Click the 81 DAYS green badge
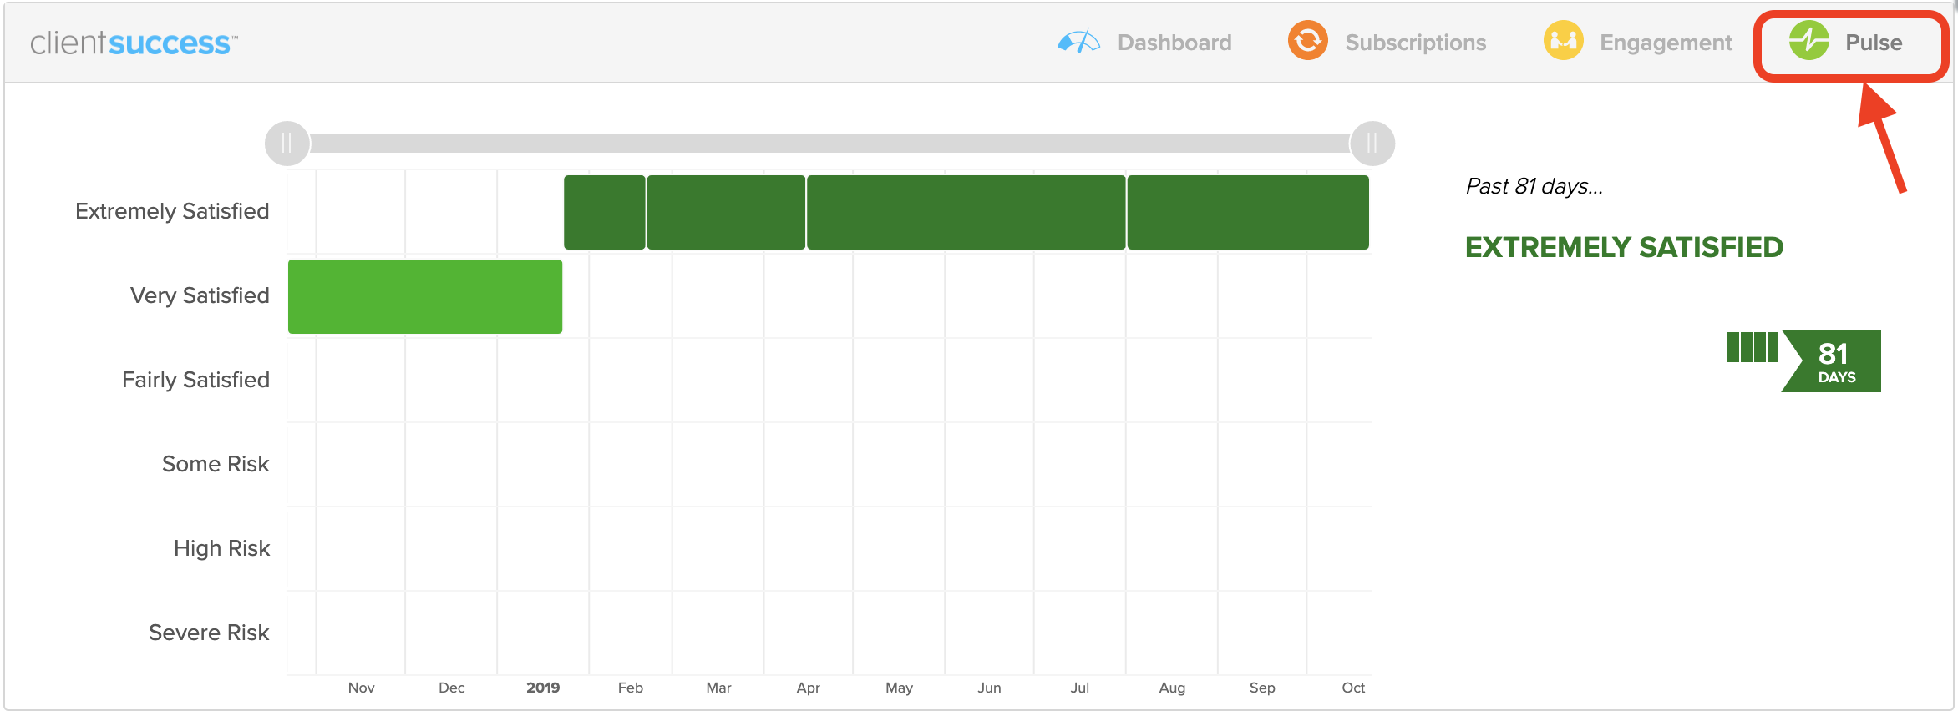The height and width of the screenshot is (716, 1958). (x=1833, y=361)
